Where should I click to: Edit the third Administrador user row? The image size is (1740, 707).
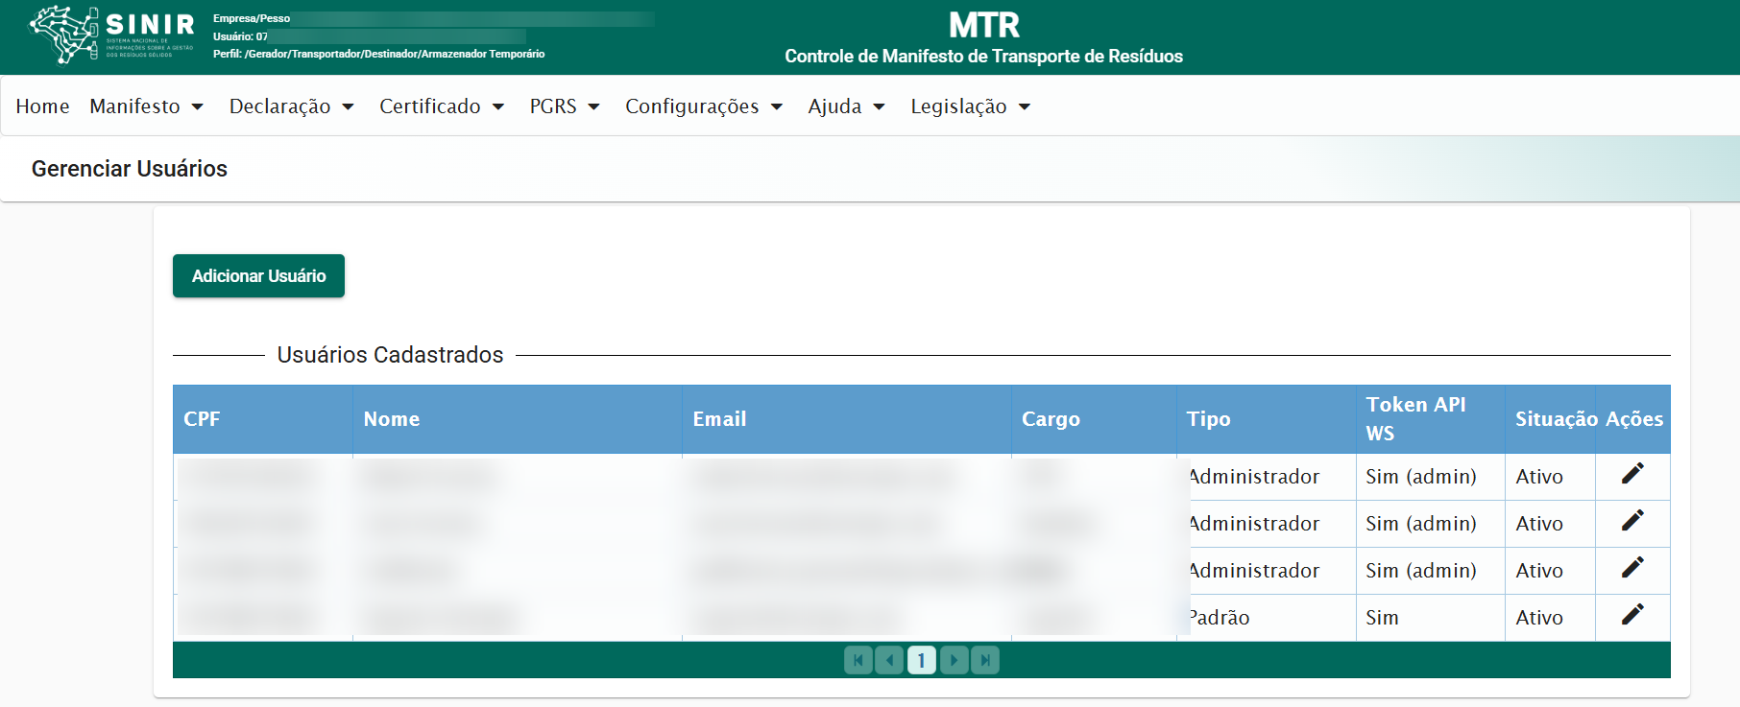tap(1632, 567)
